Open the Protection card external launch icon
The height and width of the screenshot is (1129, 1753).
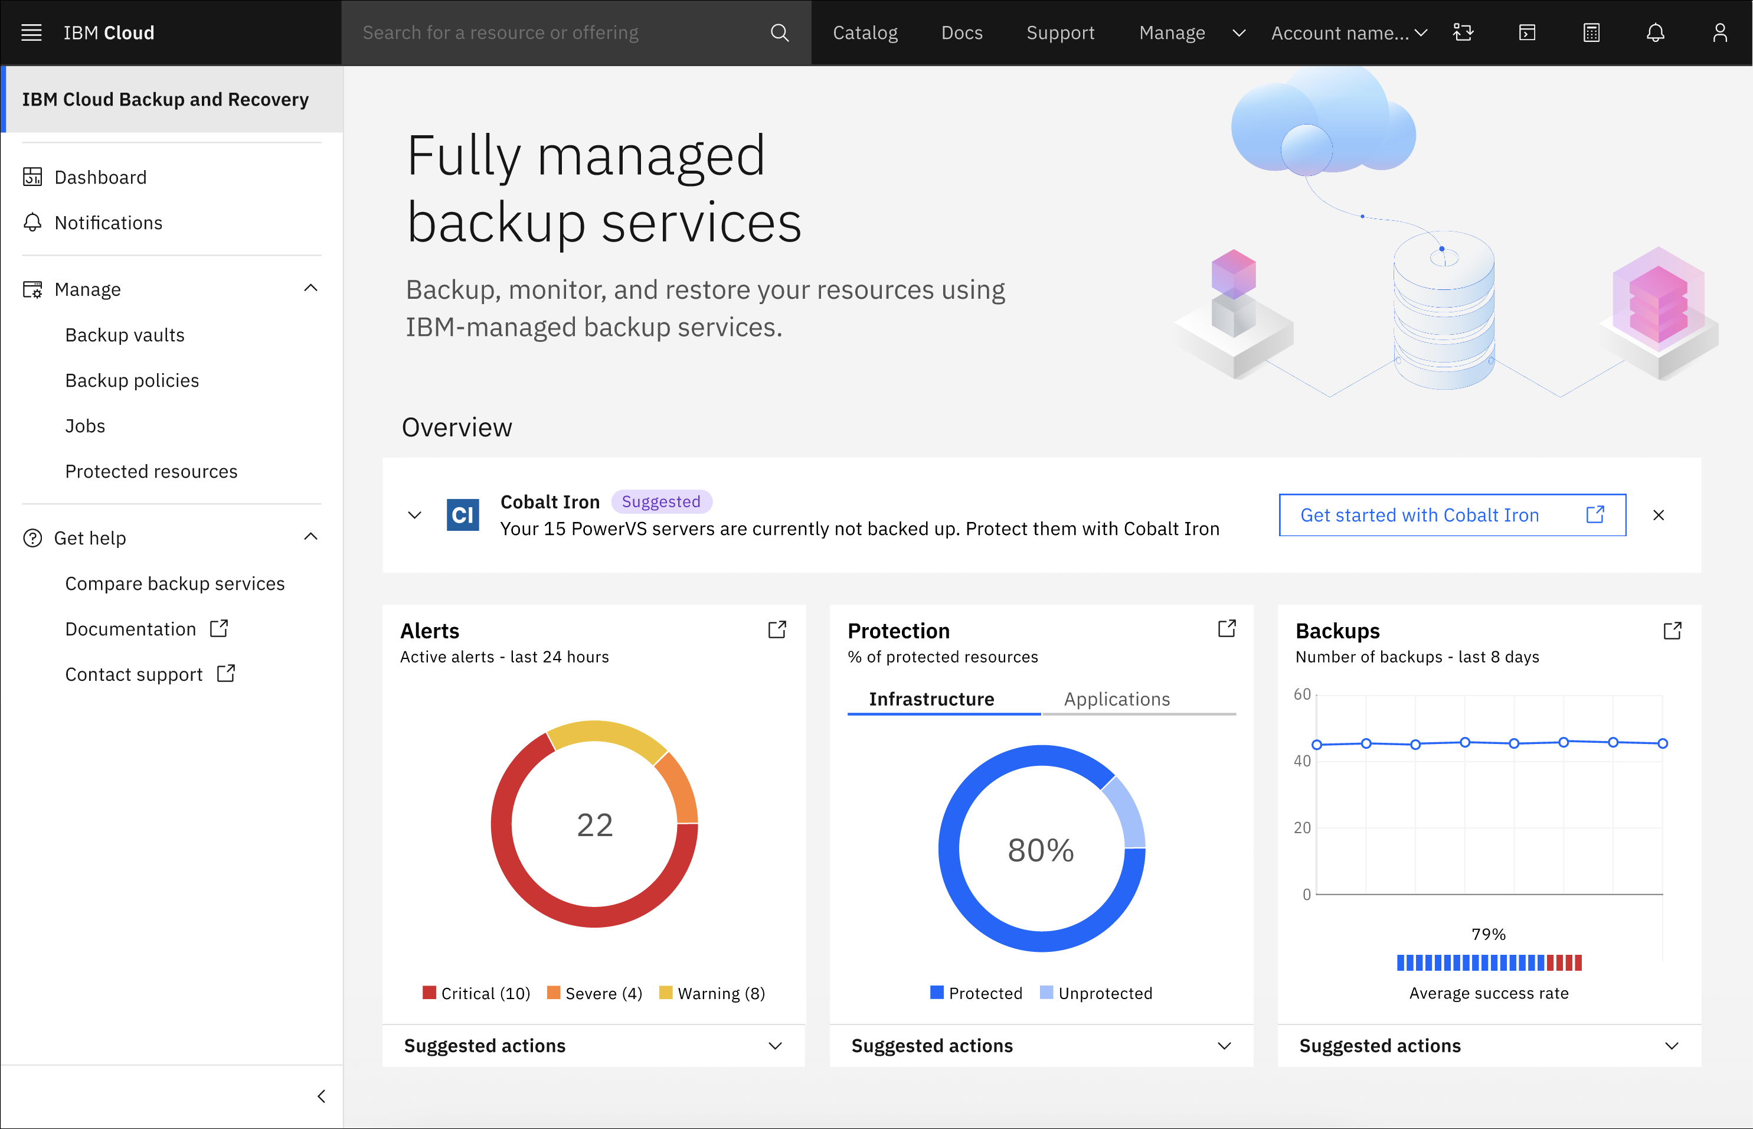pos(1228,628)
